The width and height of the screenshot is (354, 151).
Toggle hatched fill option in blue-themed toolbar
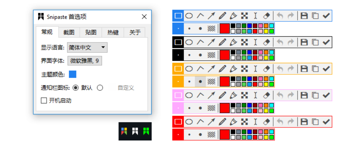211,29
